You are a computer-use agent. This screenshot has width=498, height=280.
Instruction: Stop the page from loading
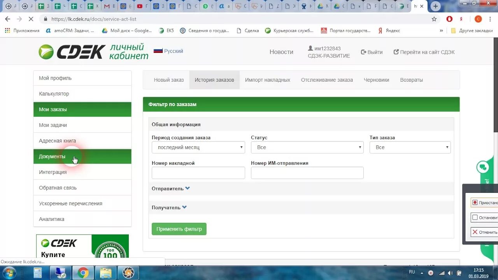pyautogui.click(x=32, y=19)
